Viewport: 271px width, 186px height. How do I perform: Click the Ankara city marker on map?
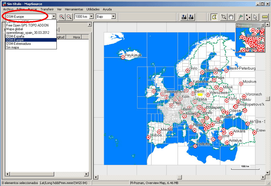point(231,133)
